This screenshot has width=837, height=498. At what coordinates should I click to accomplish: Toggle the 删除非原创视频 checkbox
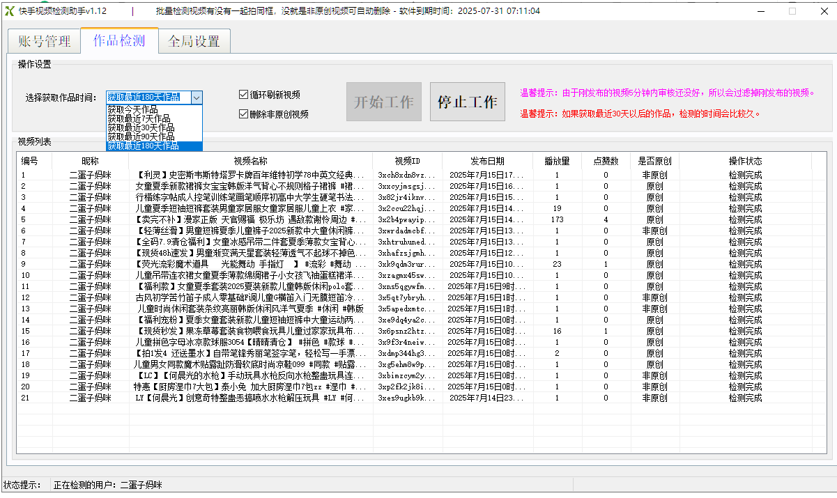point(243,114)
